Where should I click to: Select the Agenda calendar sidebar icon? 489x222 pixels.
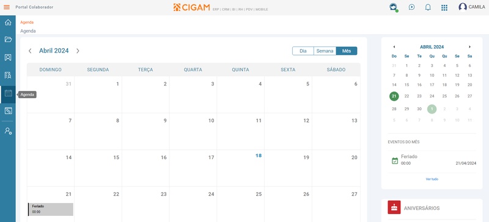8,93
